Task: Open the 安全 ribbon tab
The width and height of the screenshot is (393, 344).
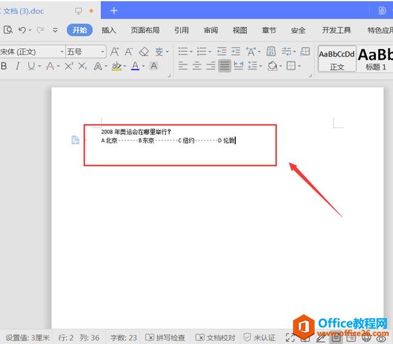Action: coord(298,30)
